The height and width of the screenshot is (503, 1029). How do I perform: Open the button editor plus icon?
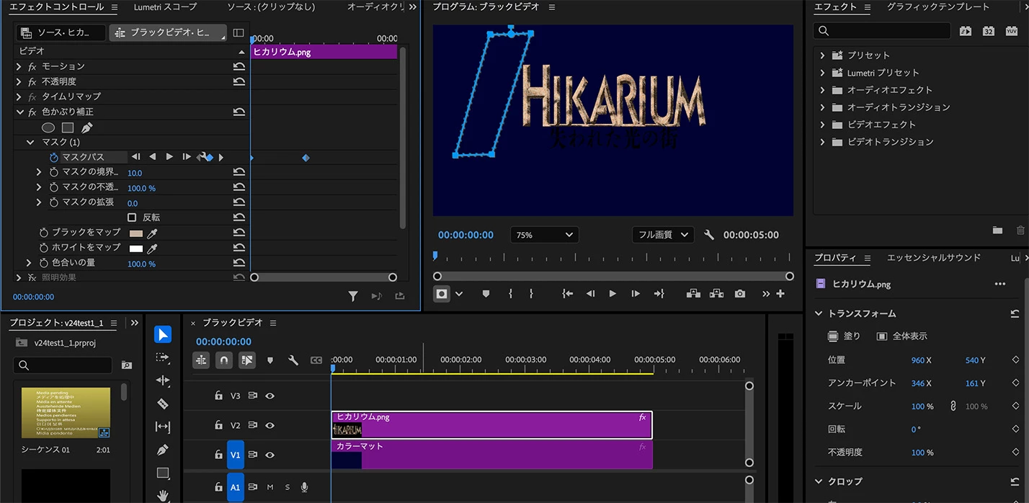780,294
